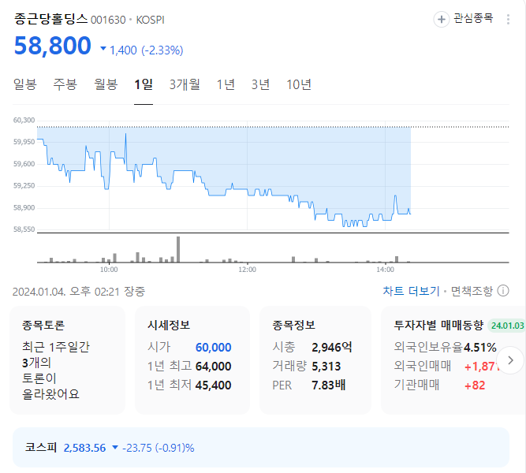Show next info card with right chevron
526x473 pixels.
pyautogui.click(x=510, y=360)
